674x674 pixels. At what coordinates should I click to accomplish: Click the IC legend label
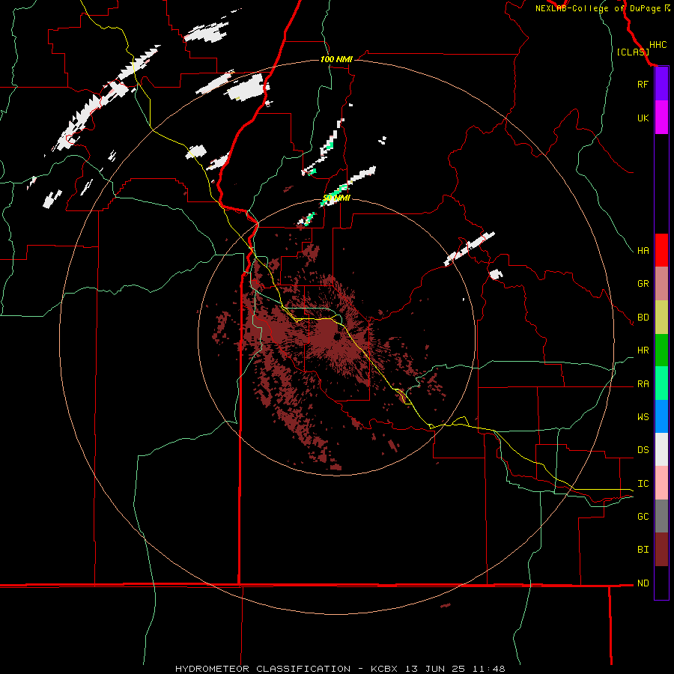tap(643, 484)
